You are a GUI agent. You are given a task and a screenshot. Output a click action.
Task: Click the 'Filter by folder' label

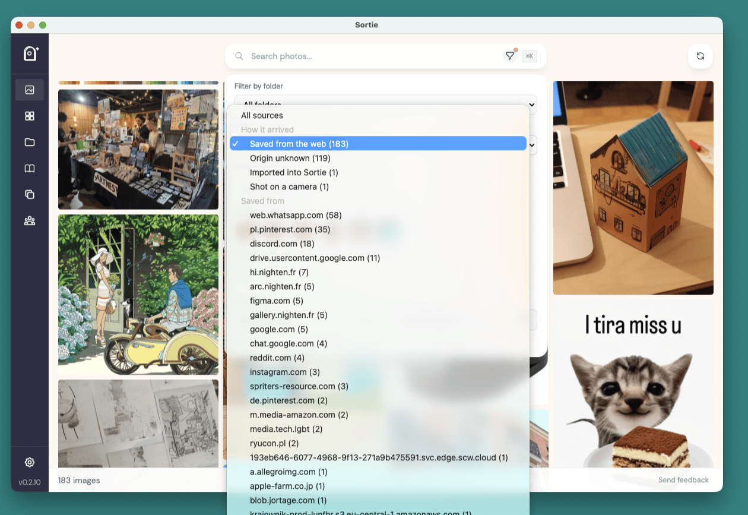259,86
